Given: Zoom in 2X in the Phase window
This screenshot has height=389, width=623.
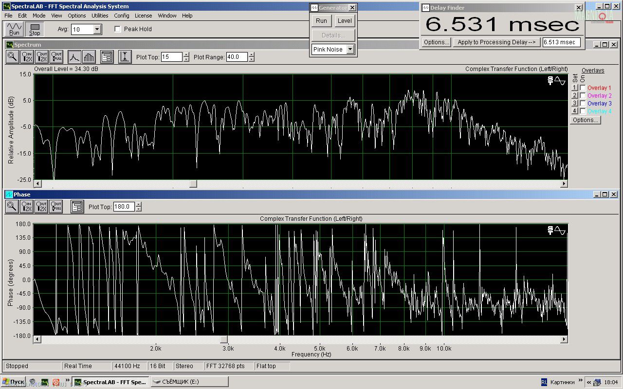Looking at the screenshot, I should [x=27, y=207].
